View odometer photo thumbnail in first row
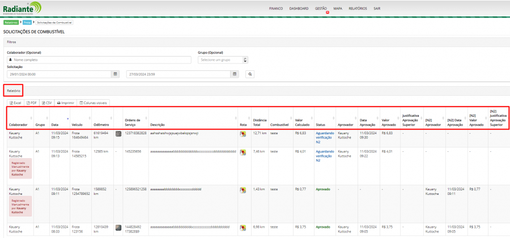 118,134
